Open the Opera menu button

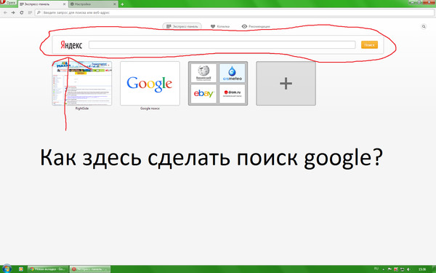(8, 2)
